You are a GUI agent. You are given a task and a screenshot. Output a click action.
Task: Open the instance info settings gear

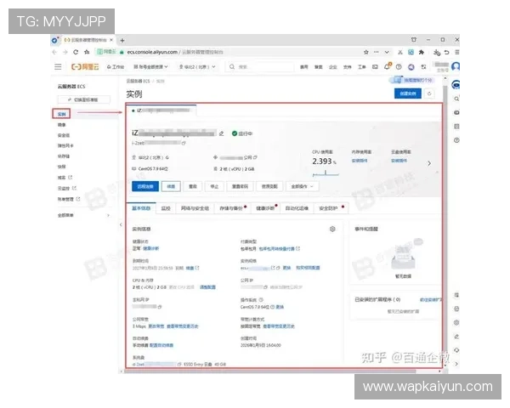pyautogui.click(x=331, y=229)
